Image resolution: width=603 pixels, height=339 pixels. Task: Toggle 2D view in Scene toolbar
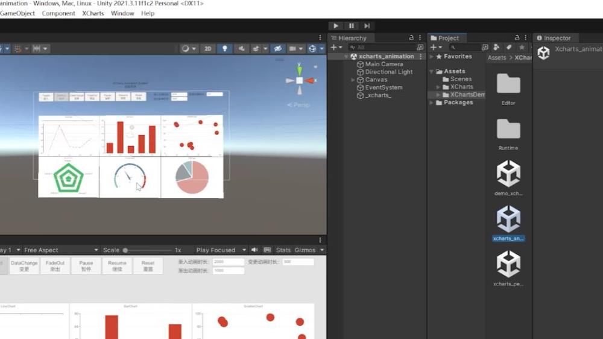[x=207, y=48]
